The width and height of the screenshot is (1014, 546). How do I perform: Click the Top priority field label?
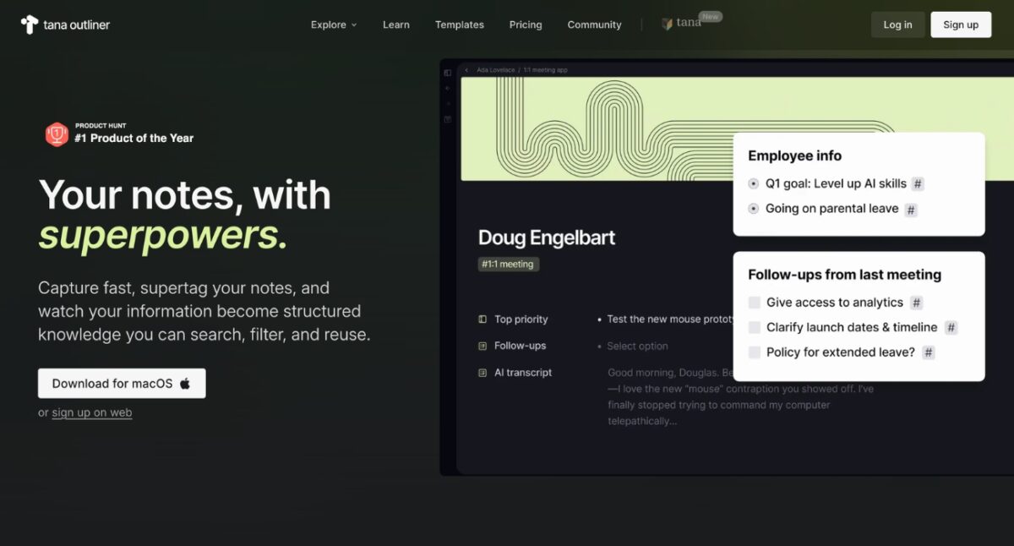coord(521,319)
